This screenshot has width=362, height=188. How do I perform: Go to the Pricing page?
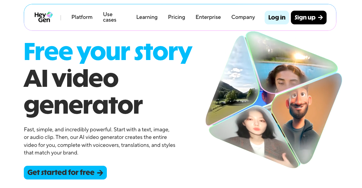(x=177, y=17)
